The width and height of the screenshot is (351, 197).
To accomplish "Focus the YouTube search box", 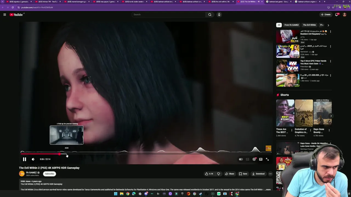I will 169,15.
